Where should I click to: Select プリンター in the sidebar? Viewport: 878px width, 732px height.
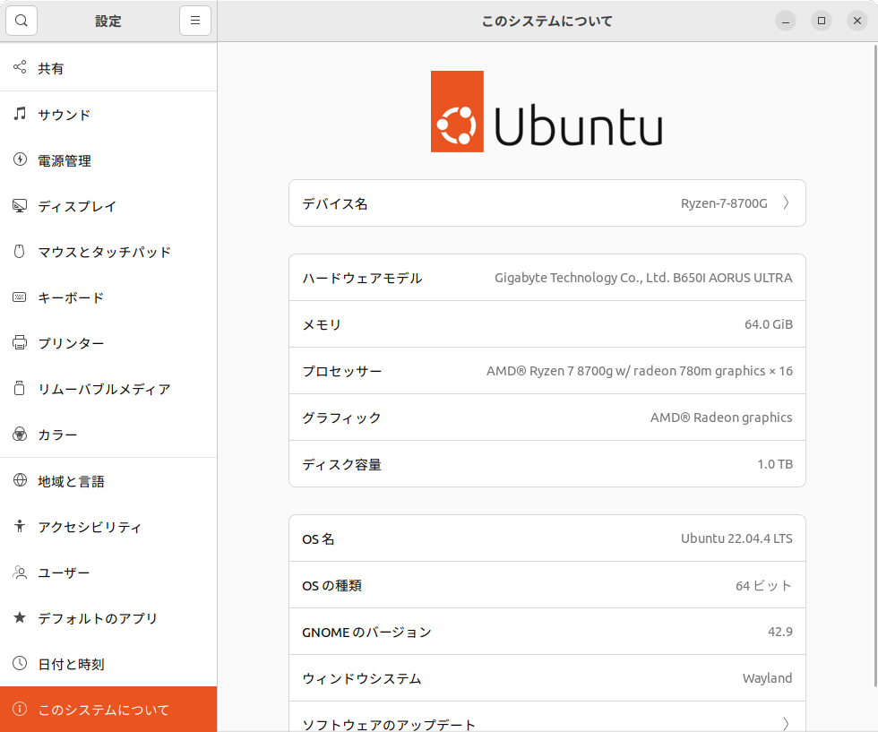click(108, 343)
